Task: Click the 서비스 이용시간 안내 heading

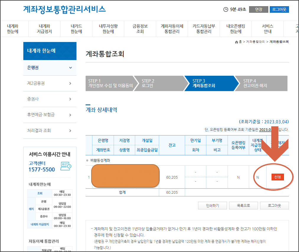Action: click(x=50, y=154)
